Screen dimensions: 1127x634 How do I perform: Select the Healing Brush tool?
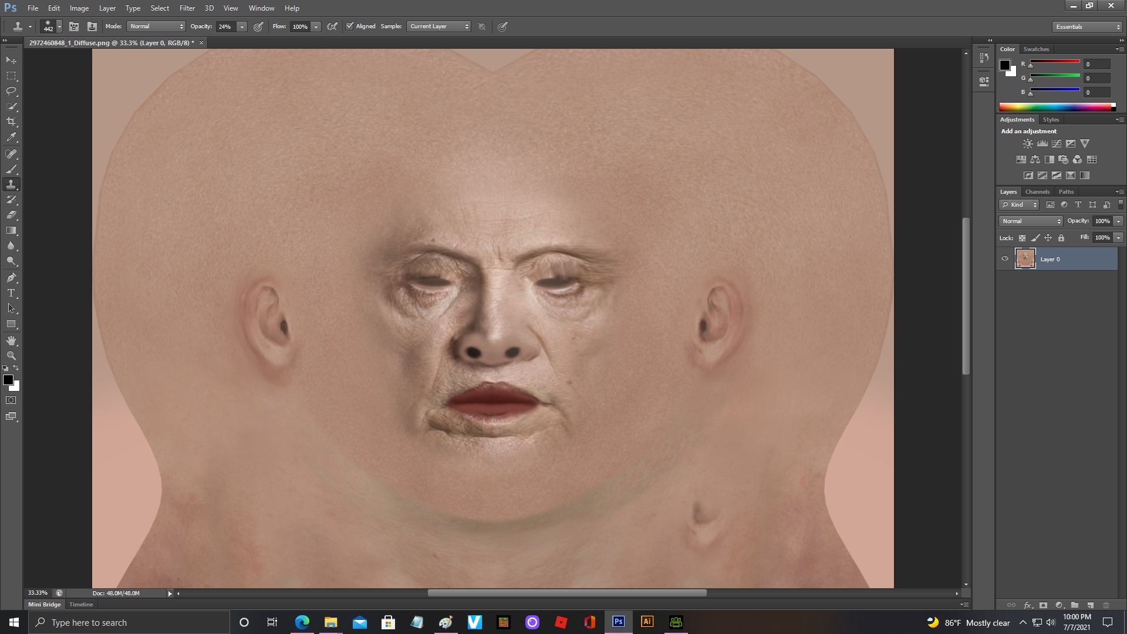(11, 154)
